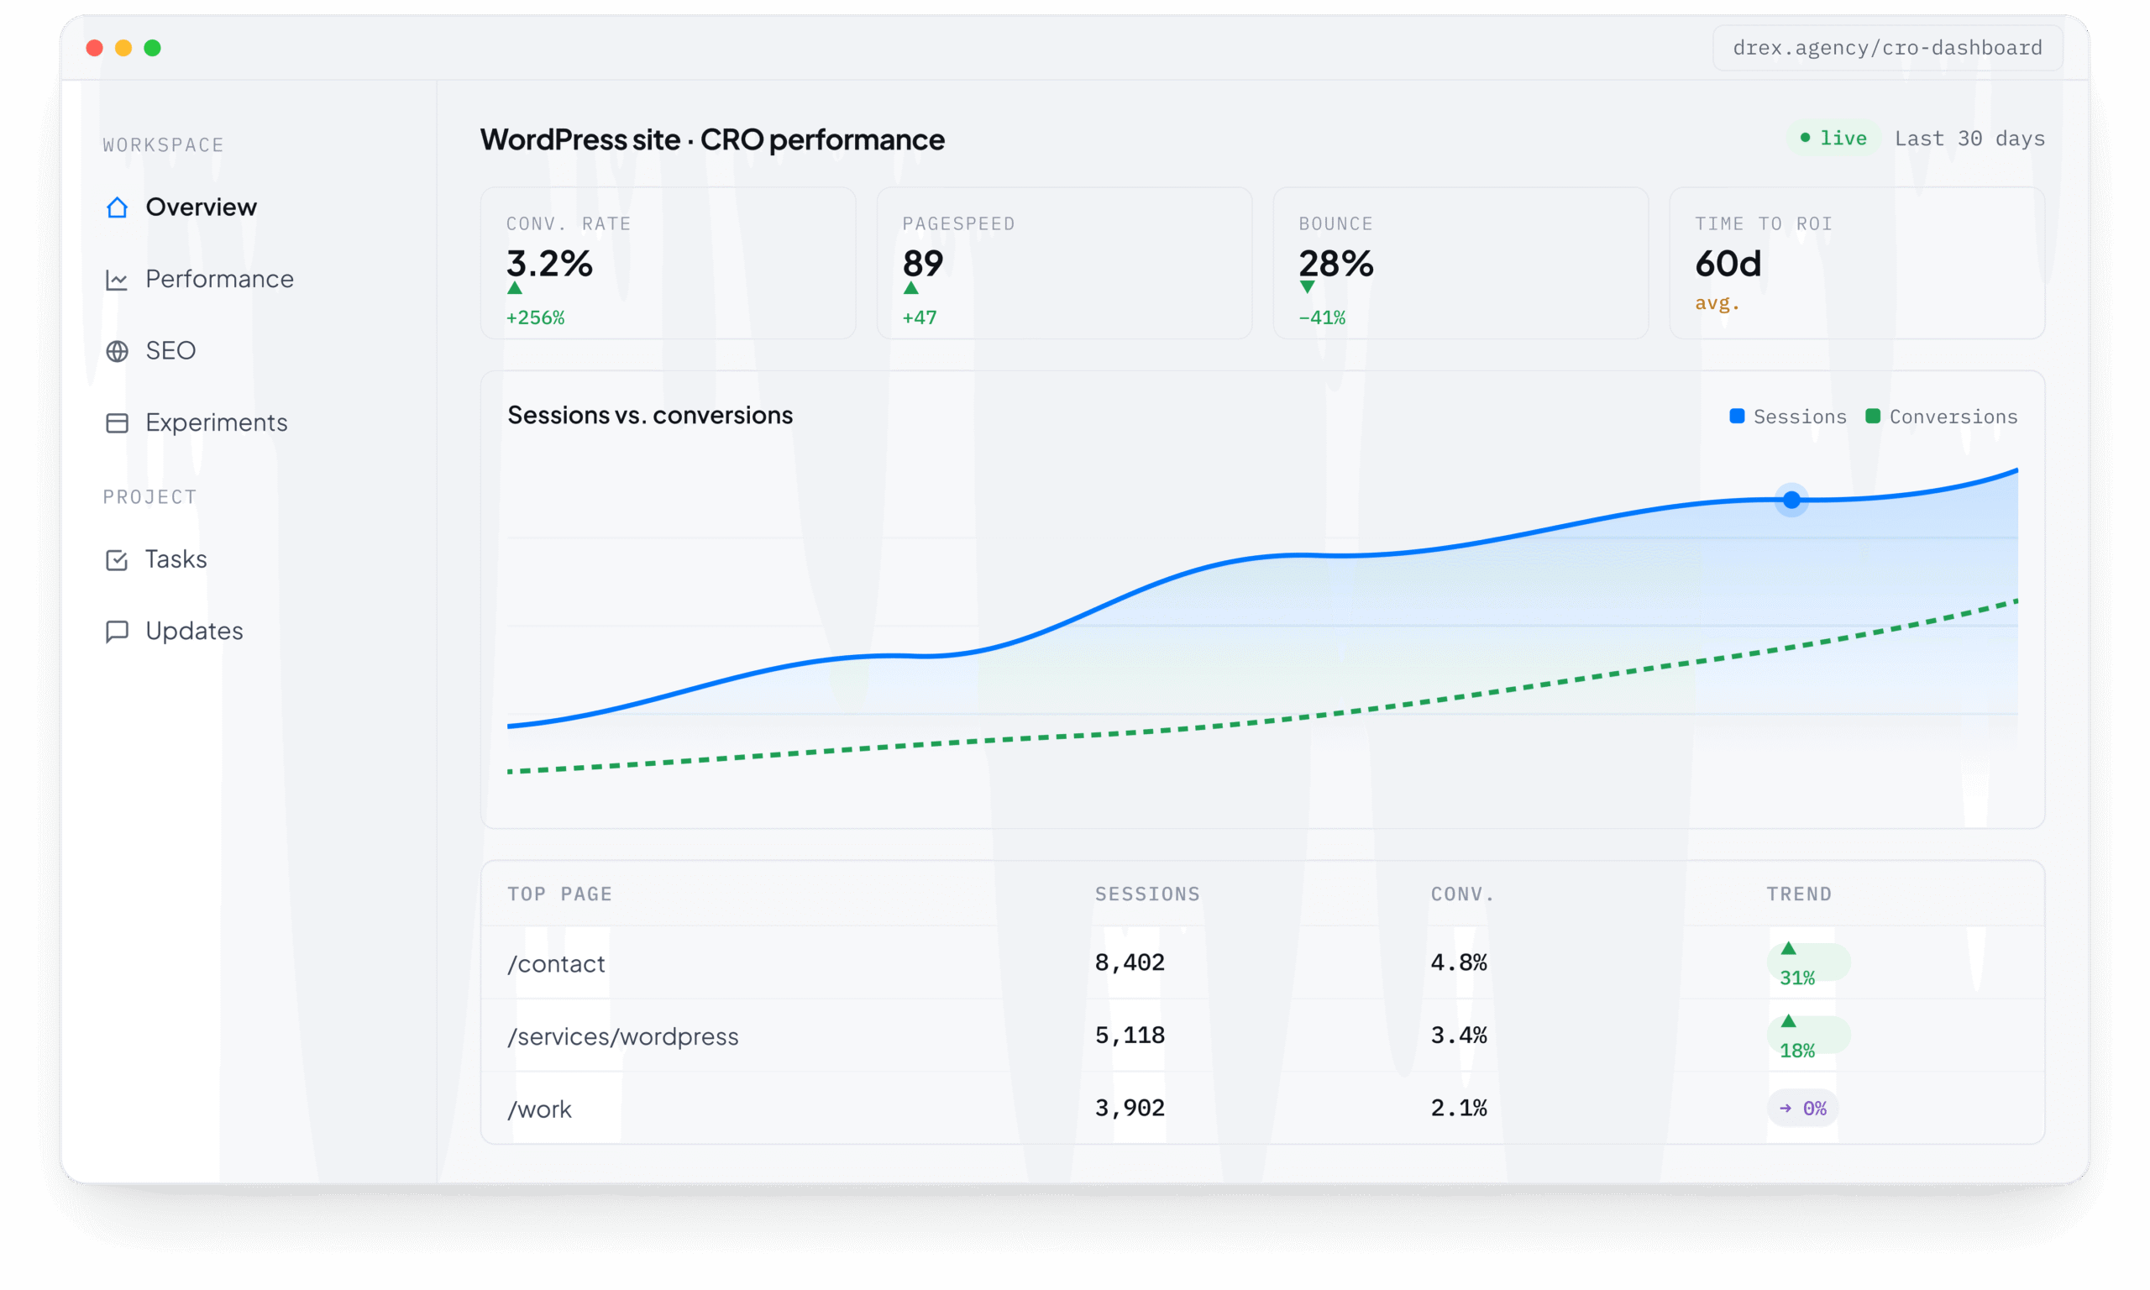
Task: Click the live status badge
Action: pyautogui.click(x=1833, y=139)
